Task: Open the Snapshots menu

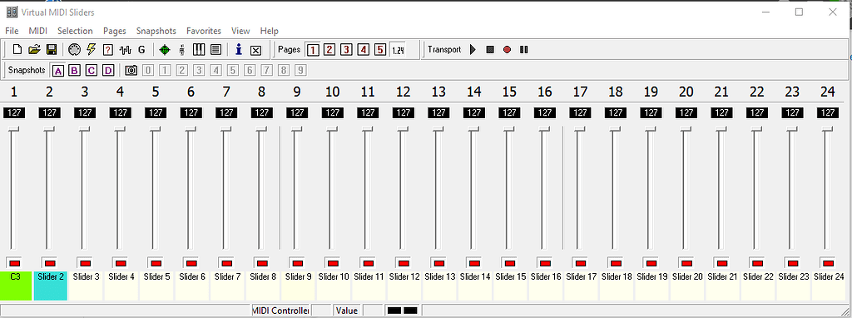Action: click(x=156, y=31)
